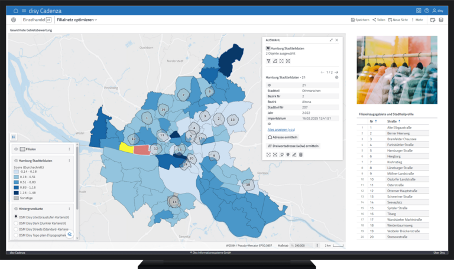Click Speichern in the toolbar
Image resolution: width=454 pixels, height=269 pixels.
pos(359,20)
